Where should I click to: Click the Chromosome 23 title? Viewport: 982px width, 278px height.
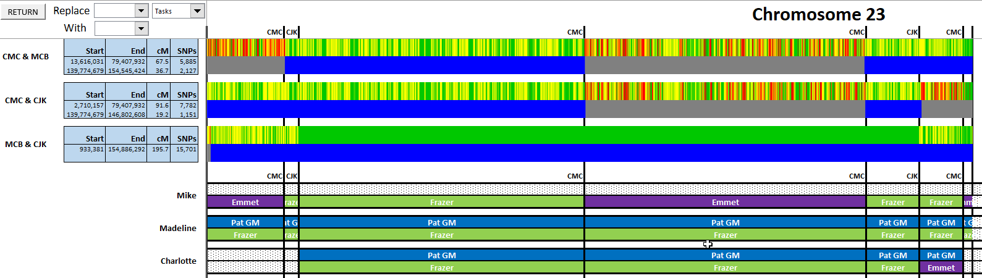(818, 14)
